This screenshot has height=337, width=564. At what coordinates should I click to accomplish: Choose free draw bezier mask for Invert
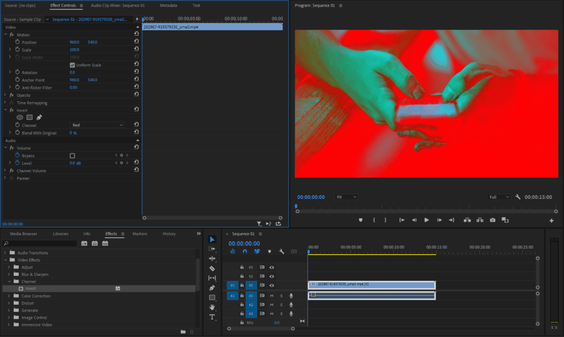click(x=39, y=117)
